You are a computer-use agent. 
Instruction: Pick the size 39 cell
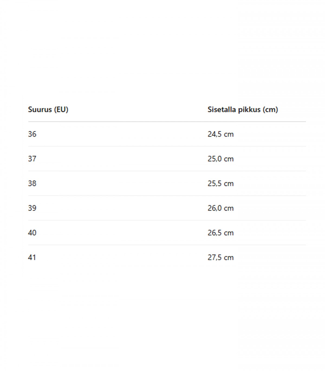click(x=32, y=208)
